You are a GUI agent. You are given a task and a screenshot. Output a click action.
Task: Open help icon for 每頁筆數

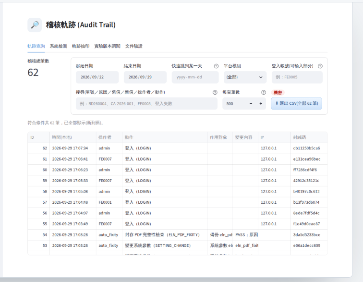pos(264,92)
